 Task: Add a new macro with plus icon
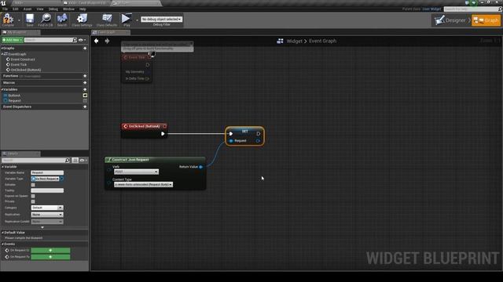pyautogui.click(x=85, y=83)
